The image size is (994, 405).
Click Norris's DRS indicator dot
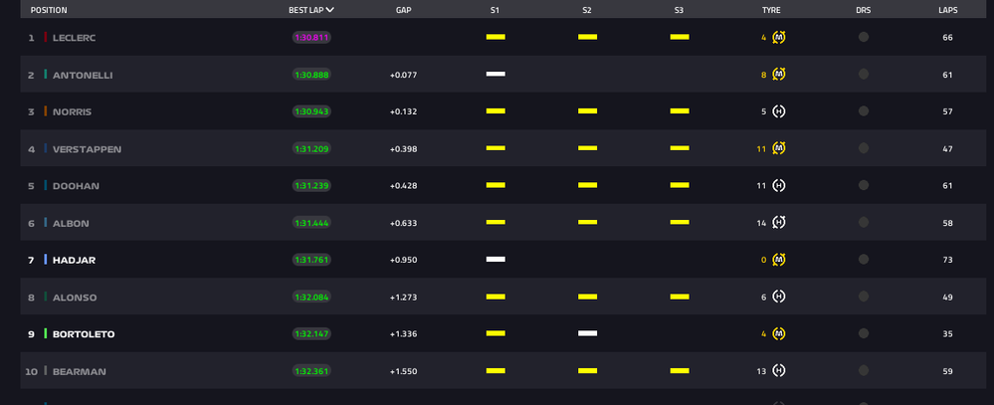pyautogui.click(x=864, y=111)
